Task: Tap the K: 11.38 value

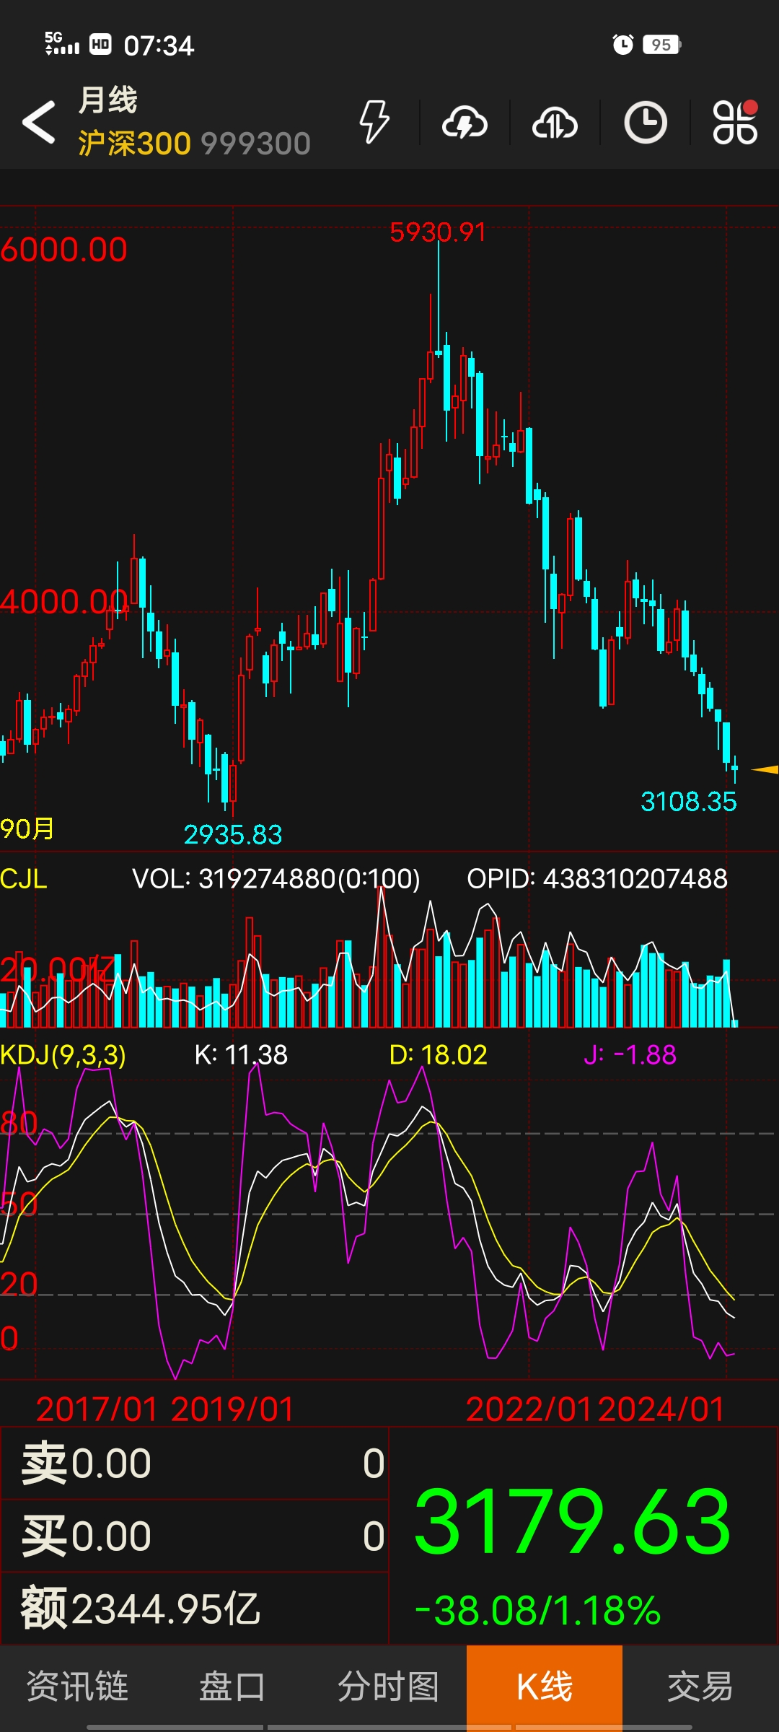Action: tap(241, 1055)
